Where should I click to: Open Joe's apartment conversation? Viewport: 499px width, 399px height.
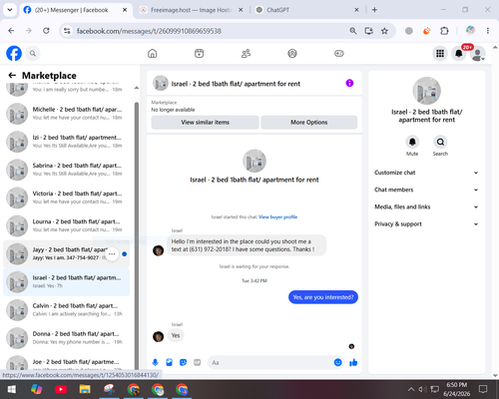(67, 362)
